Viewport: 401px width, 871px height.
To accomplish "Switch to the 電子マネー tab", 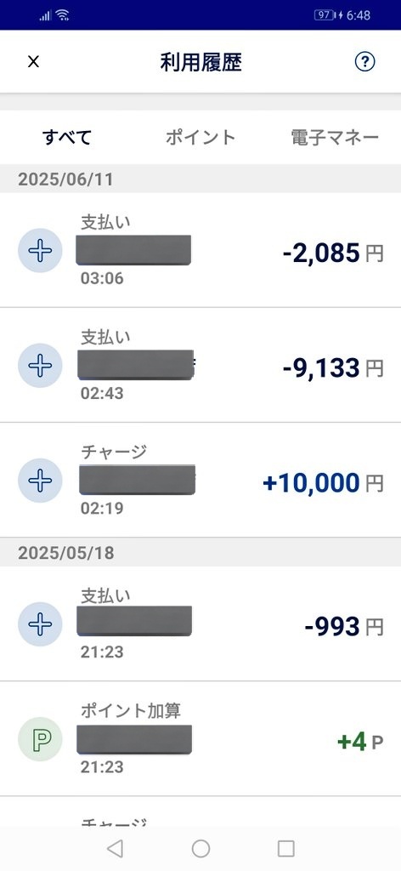I will point(335,137).
